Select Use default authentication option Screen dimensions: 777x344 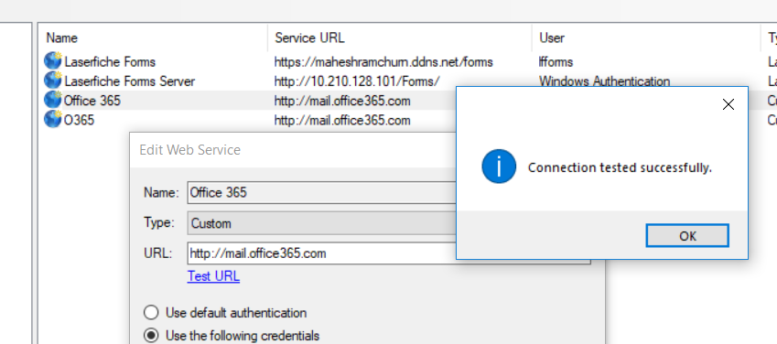(151, 313)
